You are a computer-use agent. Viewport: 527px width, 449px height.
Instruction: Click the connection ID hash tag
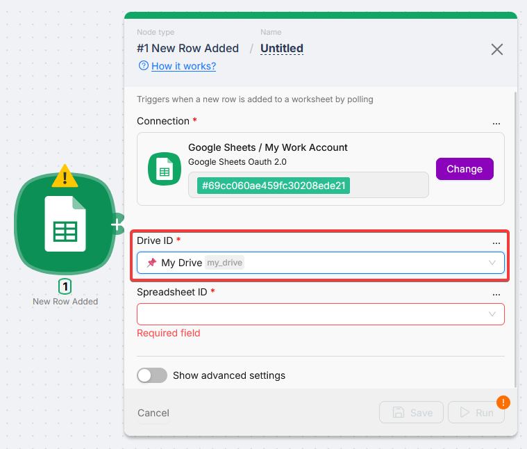[274, 186]
